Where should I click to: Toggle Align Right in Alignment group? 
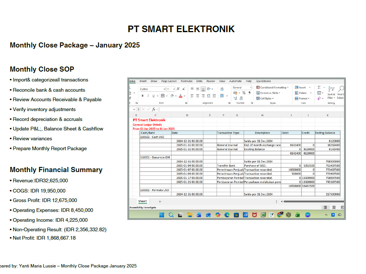point(203,96)
